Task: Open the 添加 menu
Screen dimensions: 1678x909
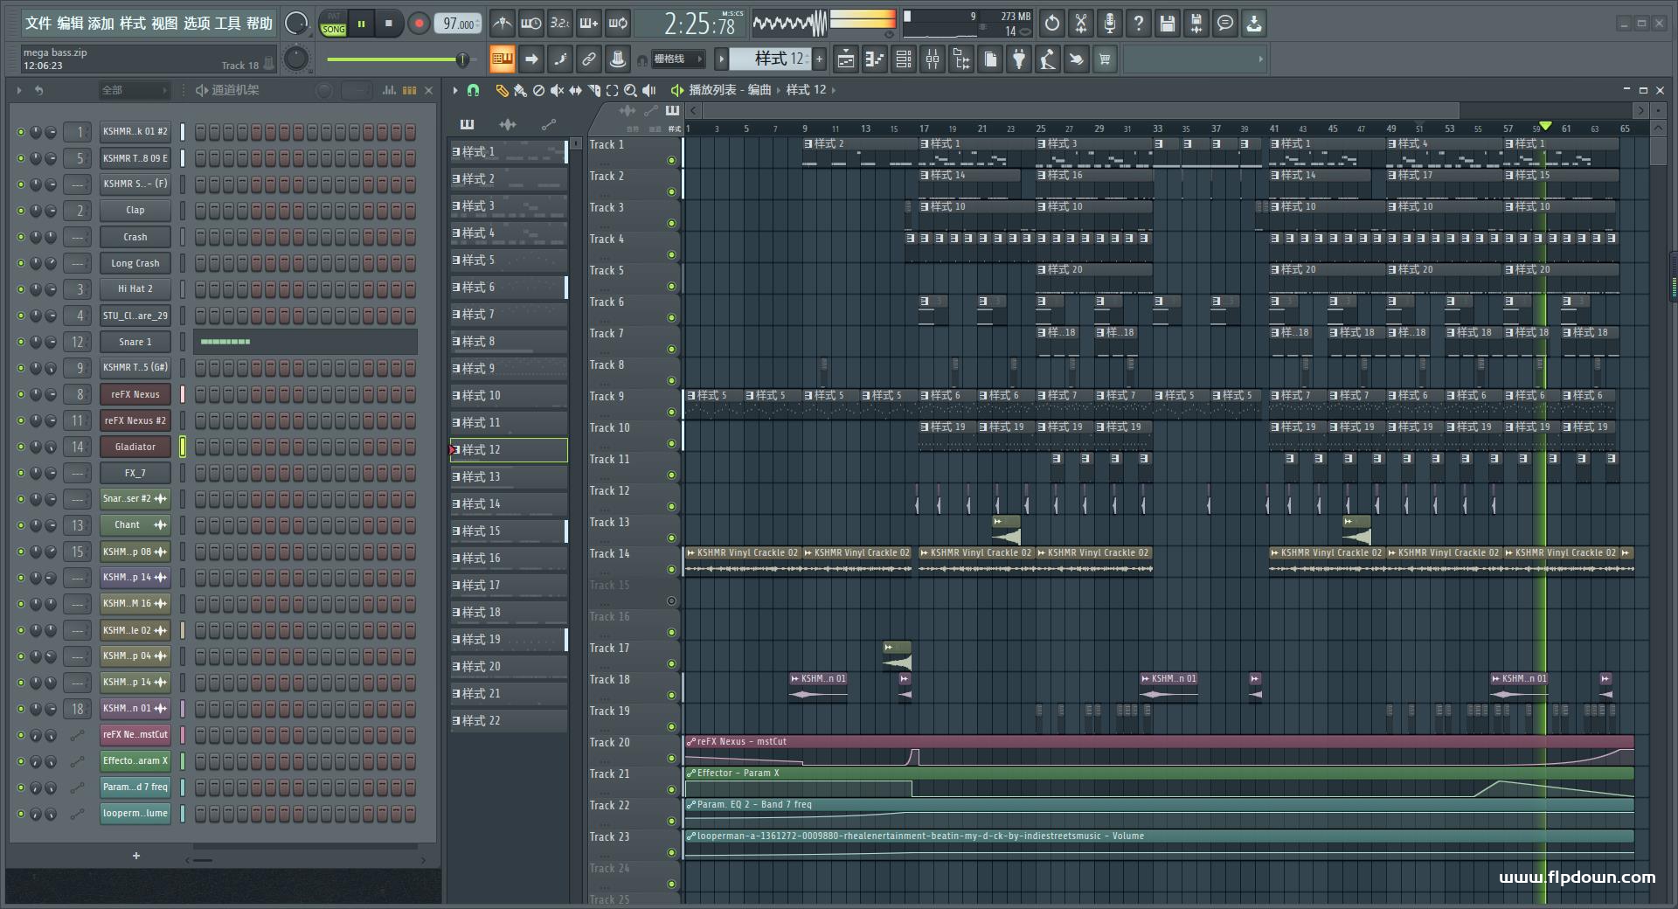Action: (x=101, y=24)
